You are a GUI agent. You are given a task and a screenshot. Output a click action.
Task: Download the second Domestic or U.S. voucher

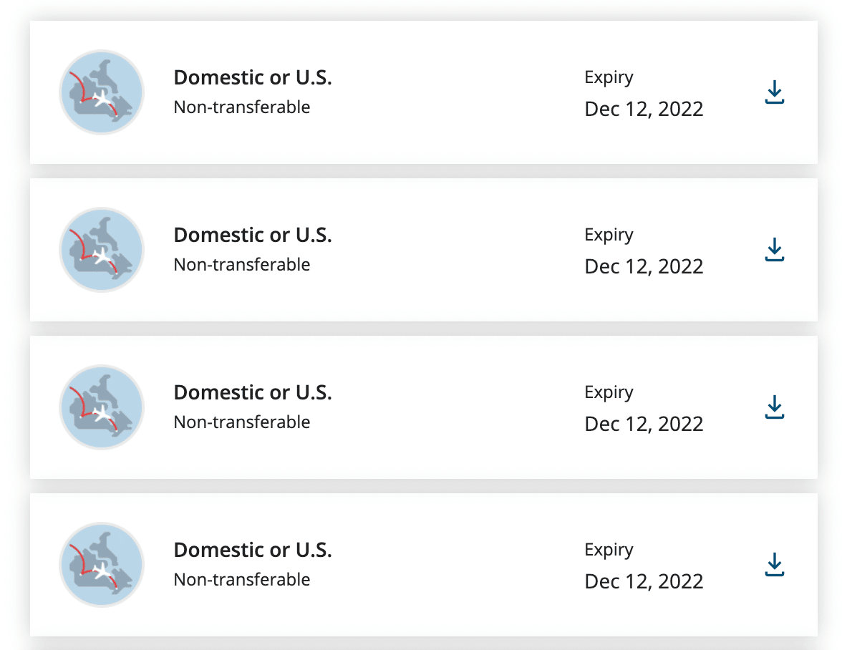tap(774, 251)
